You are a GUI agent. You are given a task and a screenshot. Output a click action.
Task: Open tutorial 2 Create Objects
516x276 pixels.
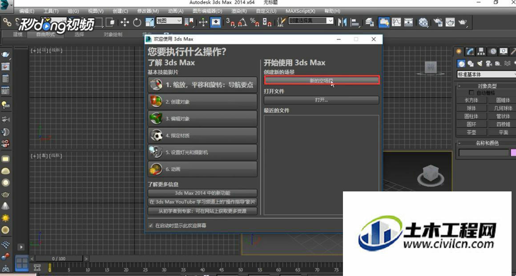click(x=202, y=101)
